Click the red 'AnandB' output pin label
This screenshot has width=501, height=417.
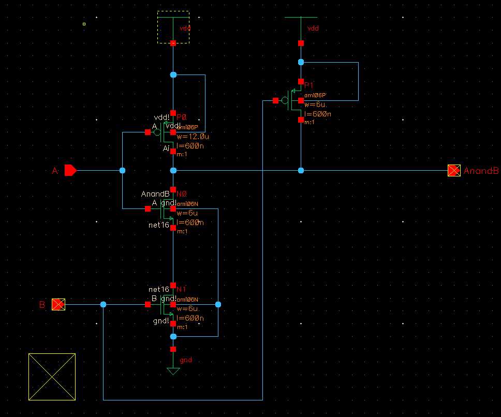click(481, 171)
